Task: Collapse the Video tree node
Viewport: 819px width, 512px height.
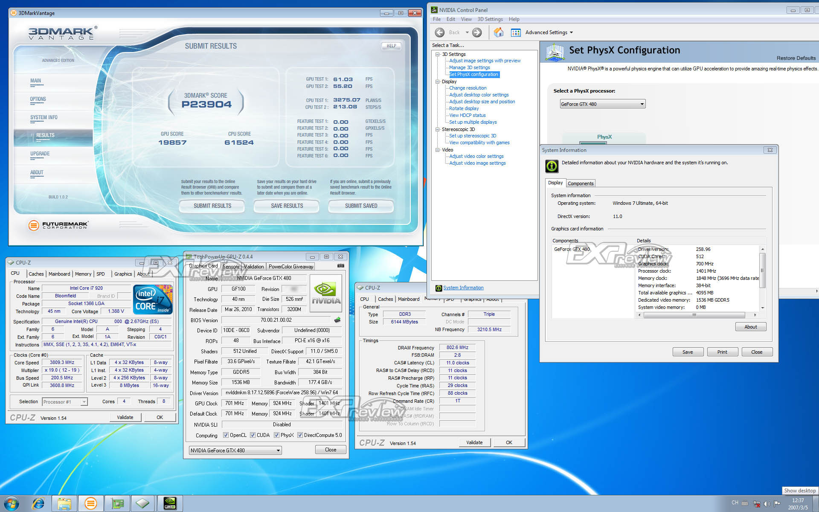Action: point(437,150)
